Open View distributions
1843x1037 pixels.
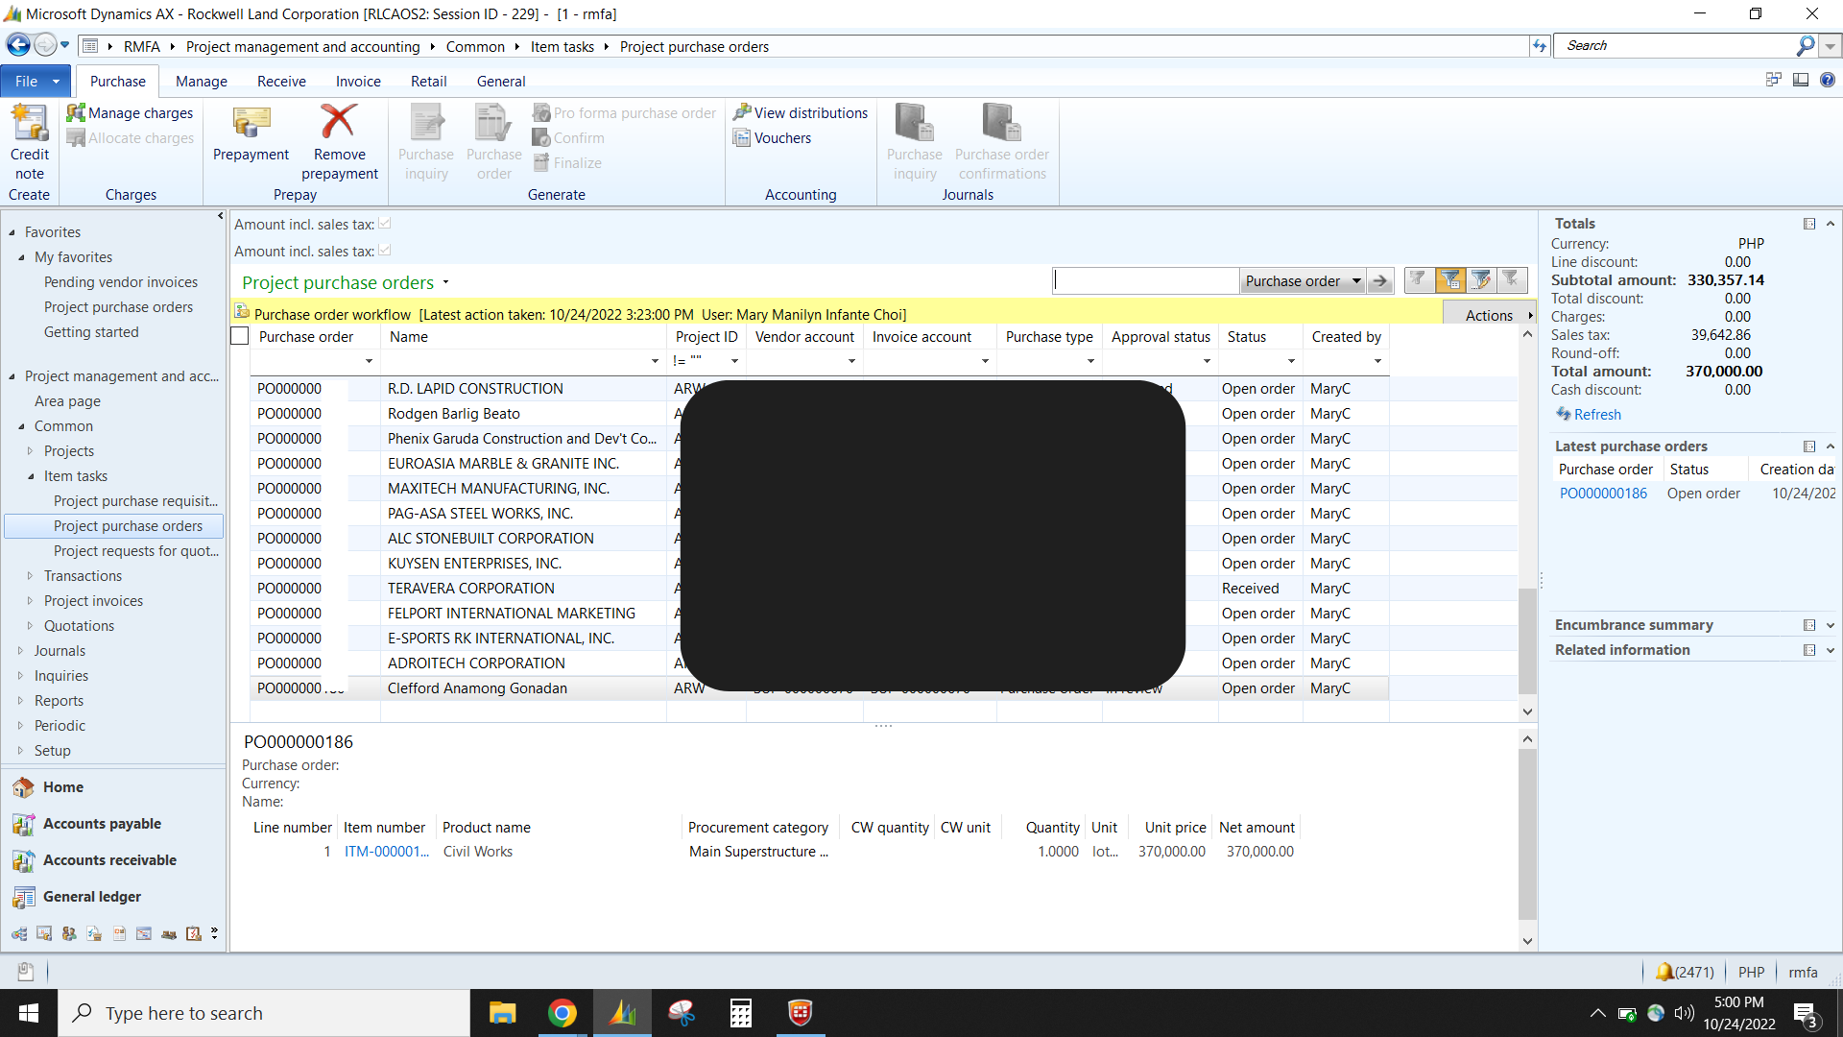click(x=801, y=112)
